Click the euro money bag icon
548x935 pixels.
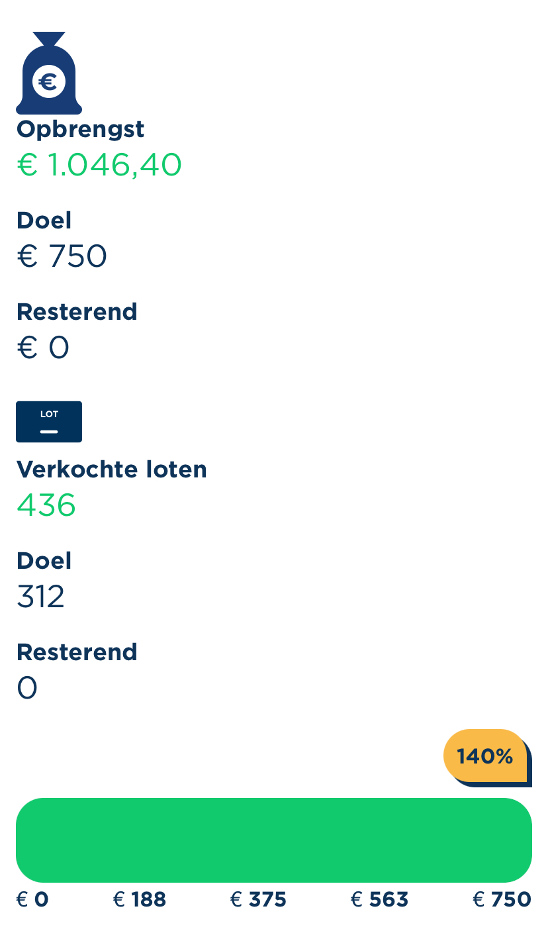(x=49, y=74)
